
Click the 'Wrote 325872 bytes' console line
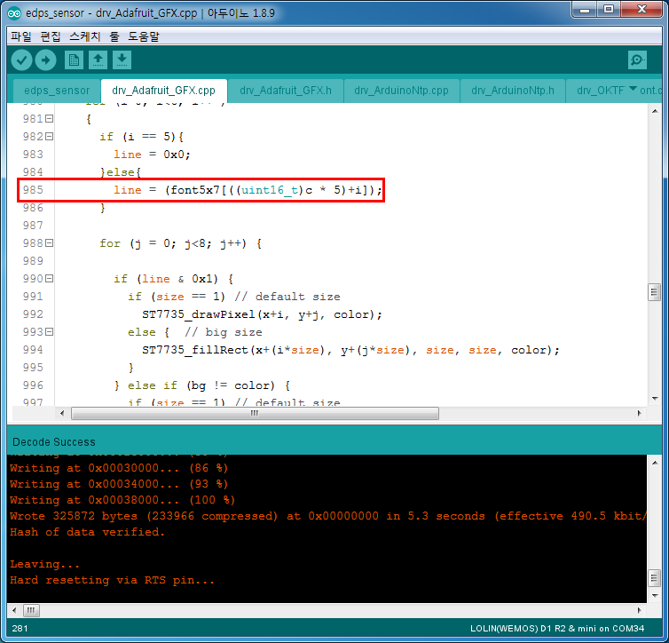(x=327, y=516)
